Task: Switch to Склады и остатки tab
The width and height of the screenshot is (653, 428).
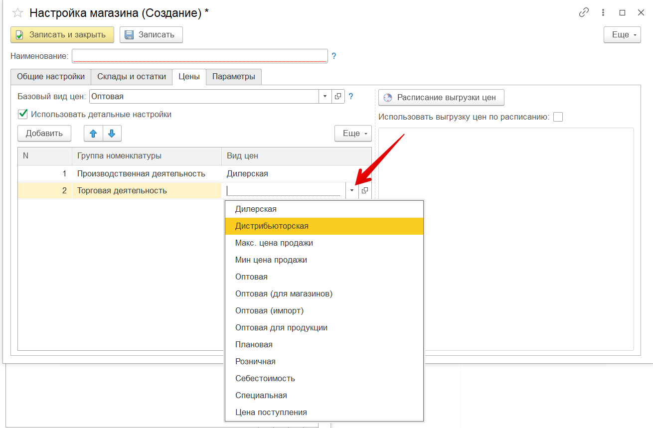Action: point(132,77)
